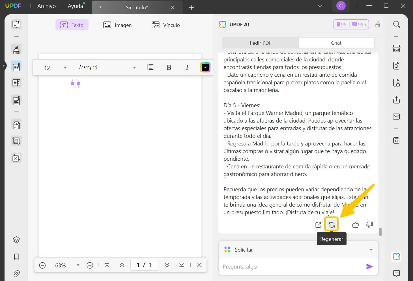Click the text box handle in document
This screenshot has height=281, width=413.
(x=76, y=83)
